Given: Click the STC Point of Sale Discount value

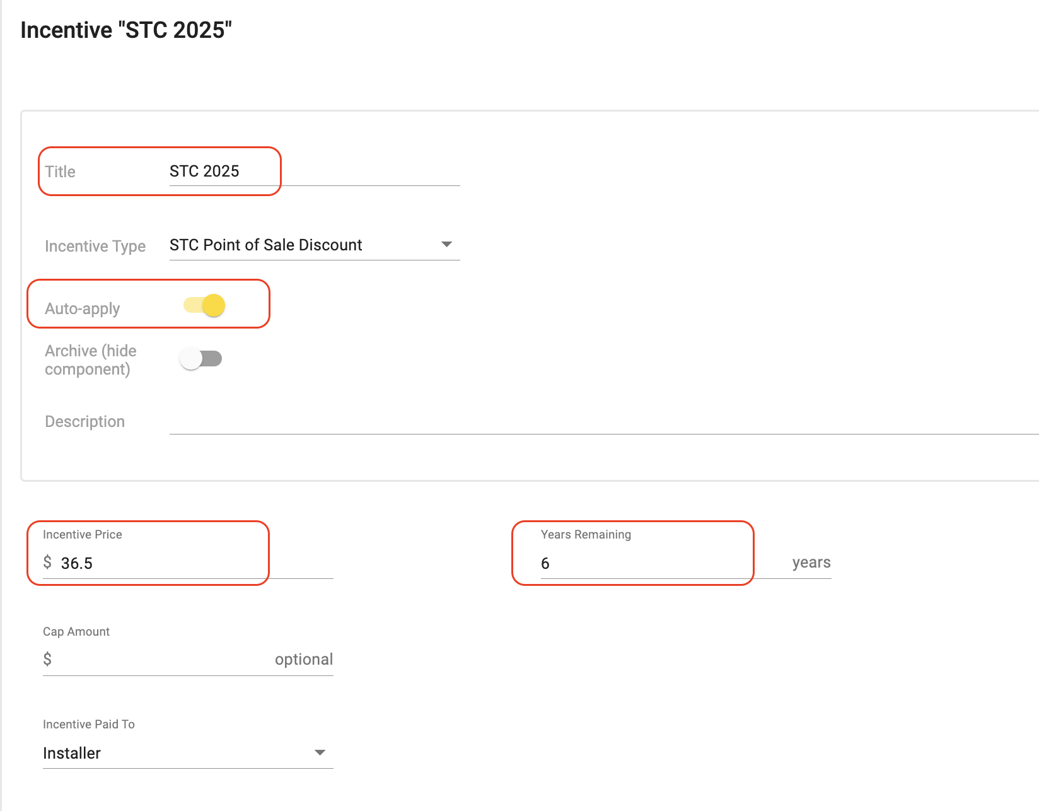Looking at the screenshot, I should (265, 245).
